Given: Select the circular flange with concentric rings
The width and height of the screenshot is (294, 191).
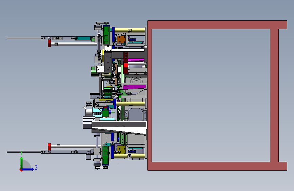Looking at the screenshot, I should tap(137, 81).
